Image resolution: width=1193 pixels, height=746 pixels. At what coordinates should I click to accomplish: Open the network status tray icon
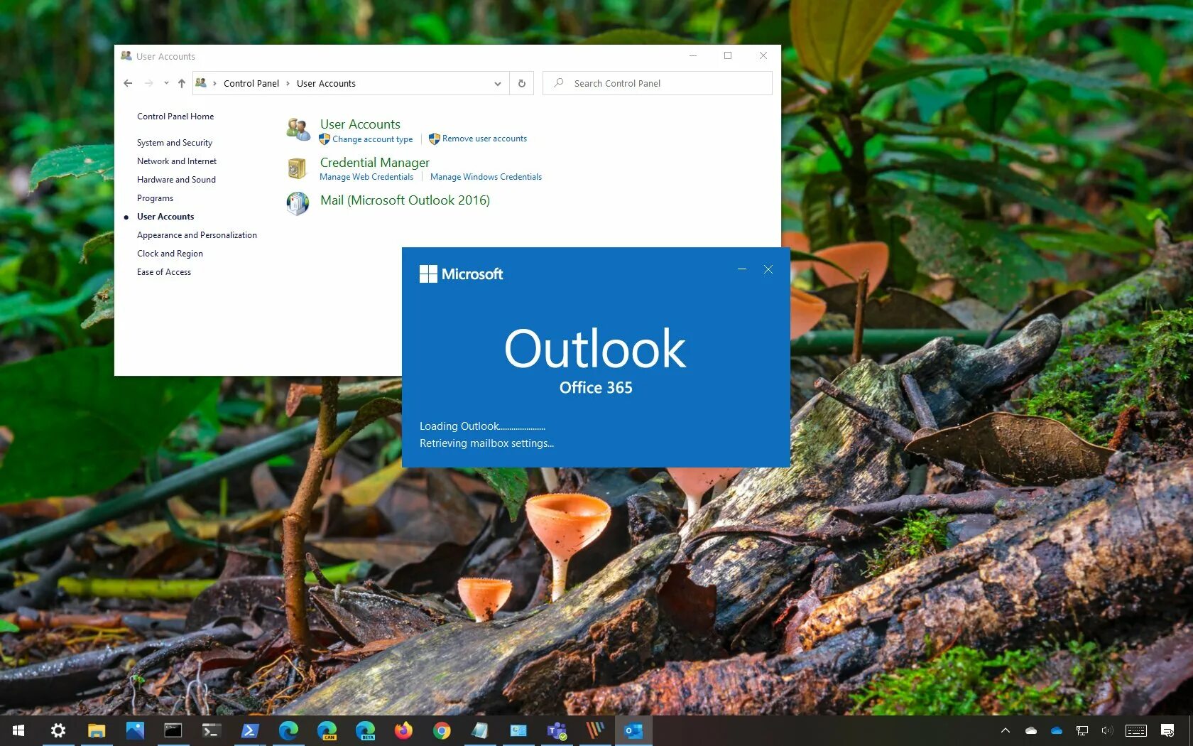[x=1082, y=730]
